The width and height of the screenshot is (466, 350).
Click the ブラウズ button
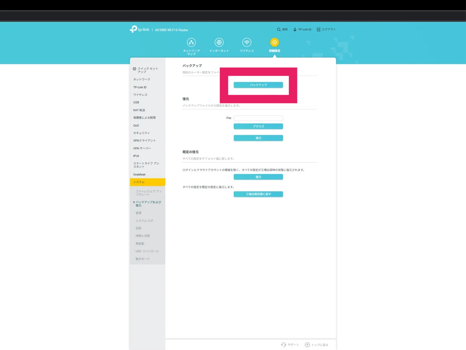[258, 126]
